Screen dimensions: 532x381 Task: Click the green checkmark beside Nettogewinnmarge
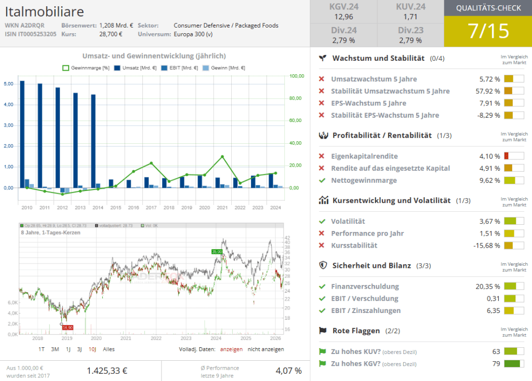322,181
